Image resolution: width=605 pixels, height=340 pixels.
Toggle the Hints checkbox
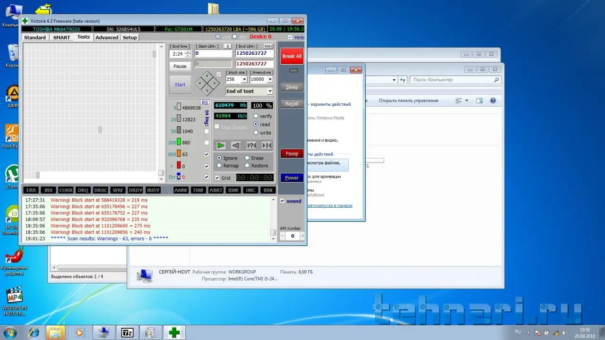coord(290,37)
